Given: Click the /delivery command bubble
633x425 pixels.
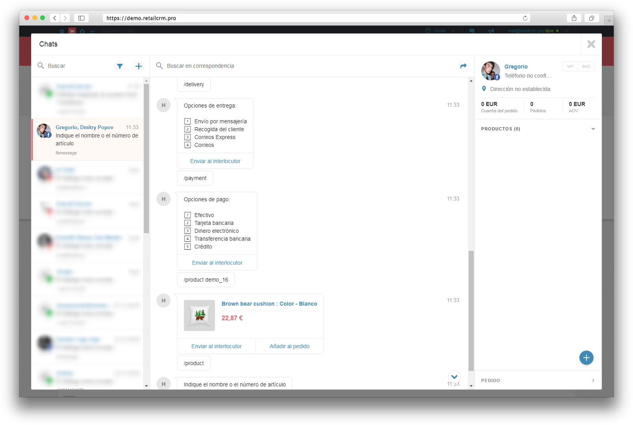Looking at the screenshot, I should [194, 84].
